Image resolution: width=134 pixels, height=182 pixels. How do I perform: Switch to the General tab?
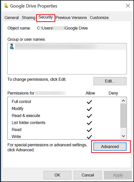click(x=12, y=17)
